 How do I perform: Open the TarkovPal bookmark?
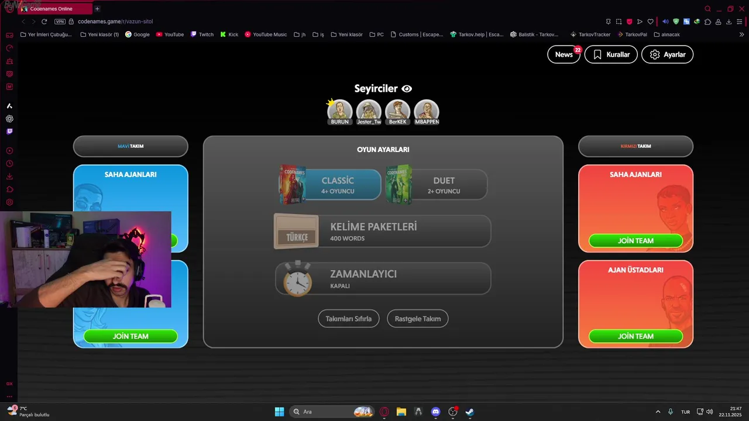632,34
